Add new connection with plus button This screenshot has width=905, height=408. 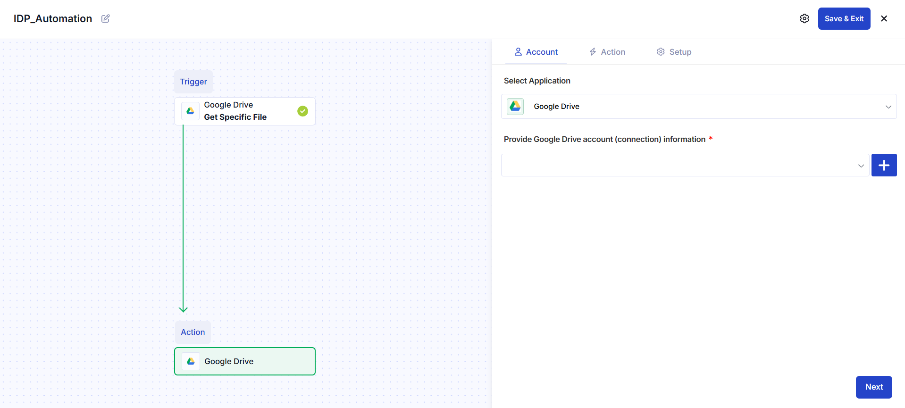[884, 165]
